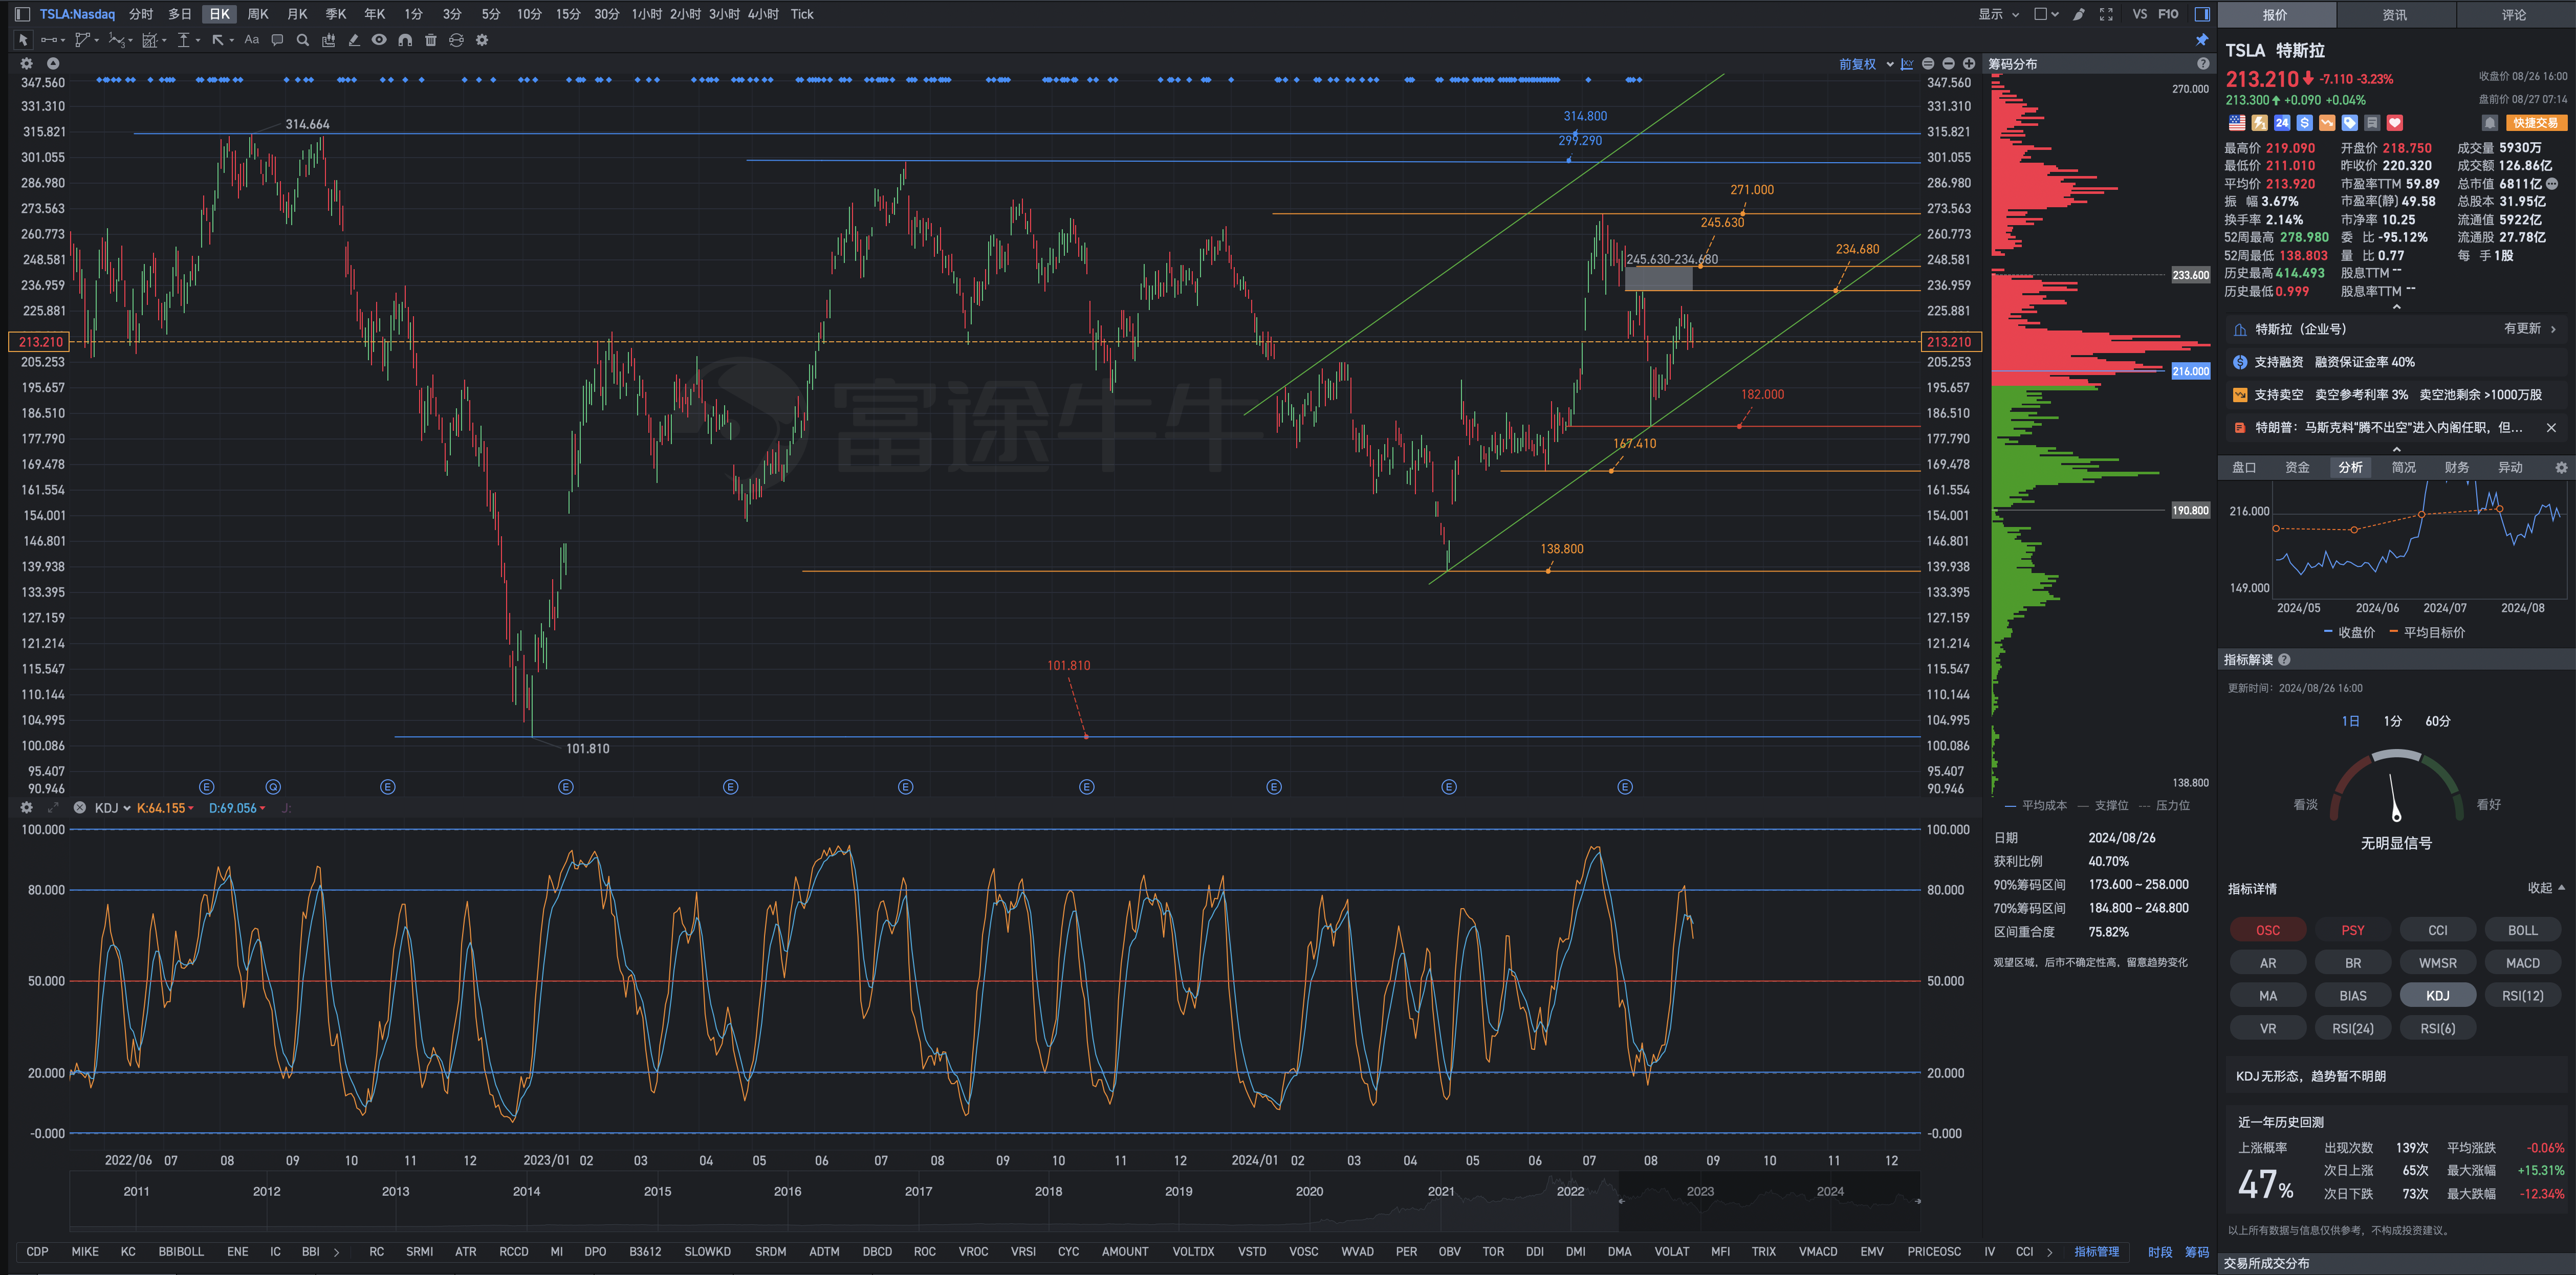Select the 1分 indicator period
The height and width of the screenshot is (1275, 2576).
coord(2392,721)
